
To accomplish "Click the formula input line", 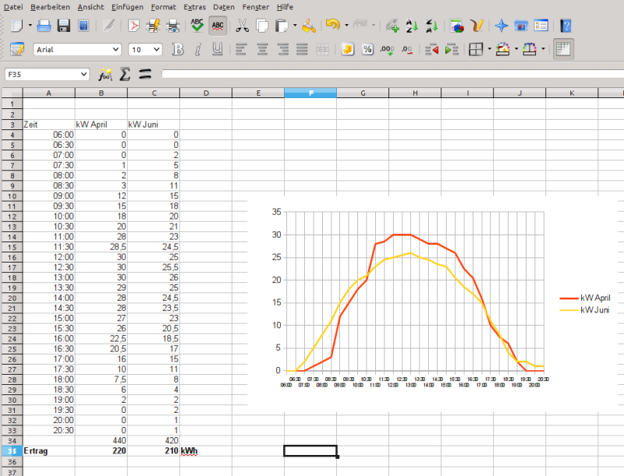I will pyautogui.click(x=390, y=75).
